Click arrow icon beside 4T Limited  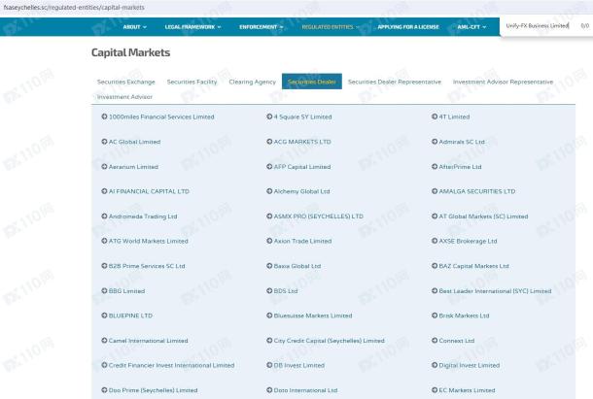point(435,116)
